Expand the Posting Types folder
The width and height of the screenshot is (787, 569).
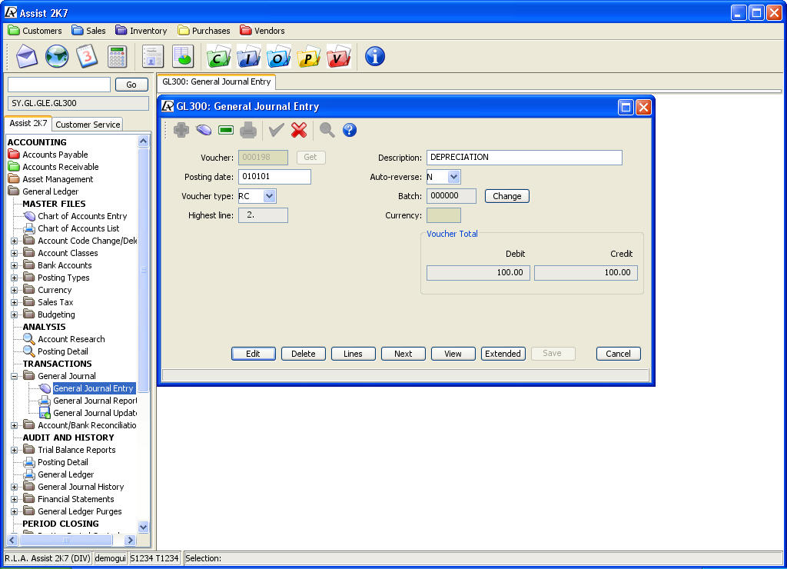[15, 278]
